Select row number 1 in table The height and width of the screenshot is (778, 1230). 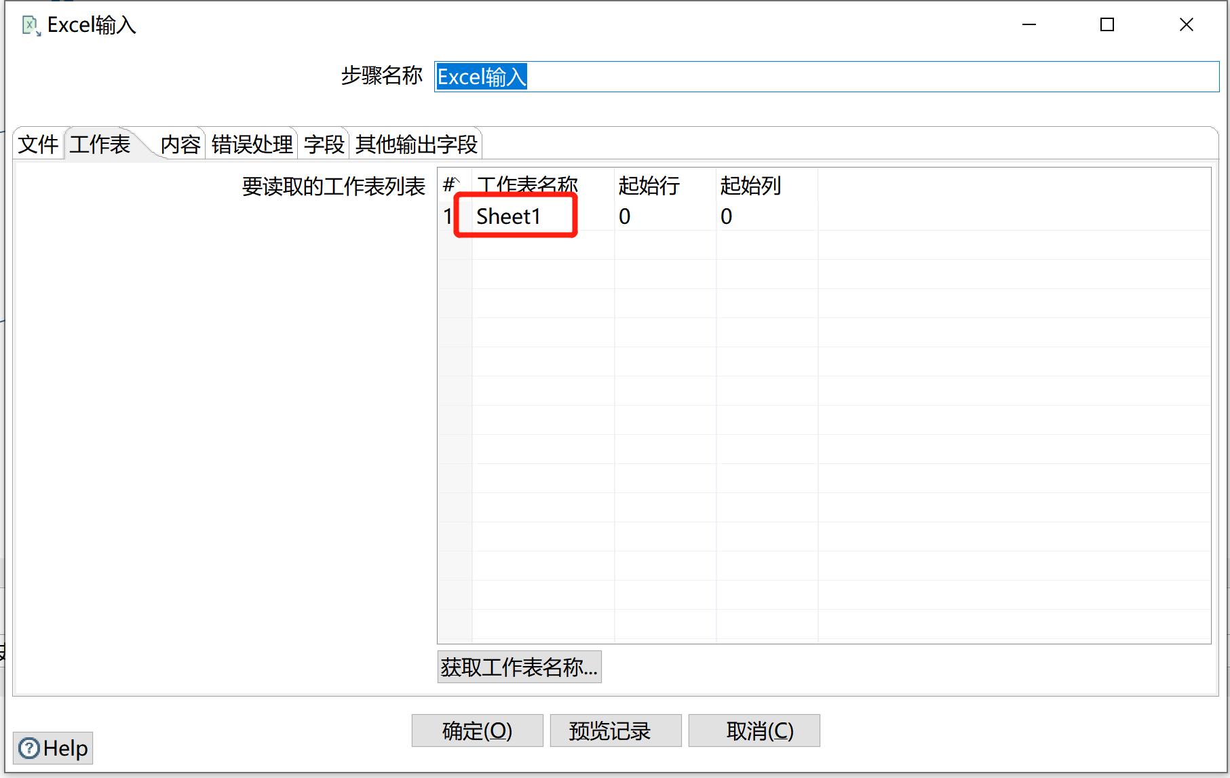(x=448, y=216)
